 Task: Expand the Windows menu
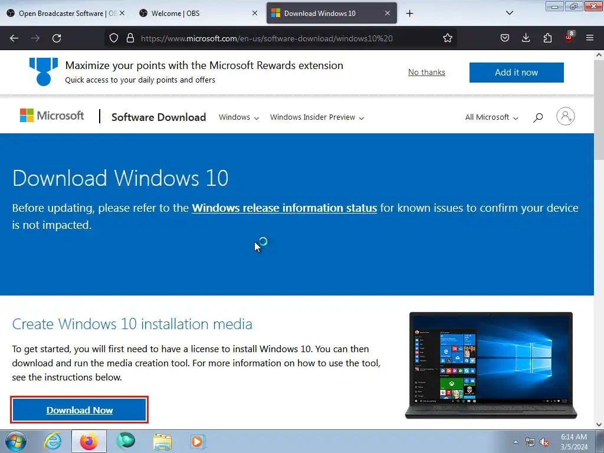239,117
